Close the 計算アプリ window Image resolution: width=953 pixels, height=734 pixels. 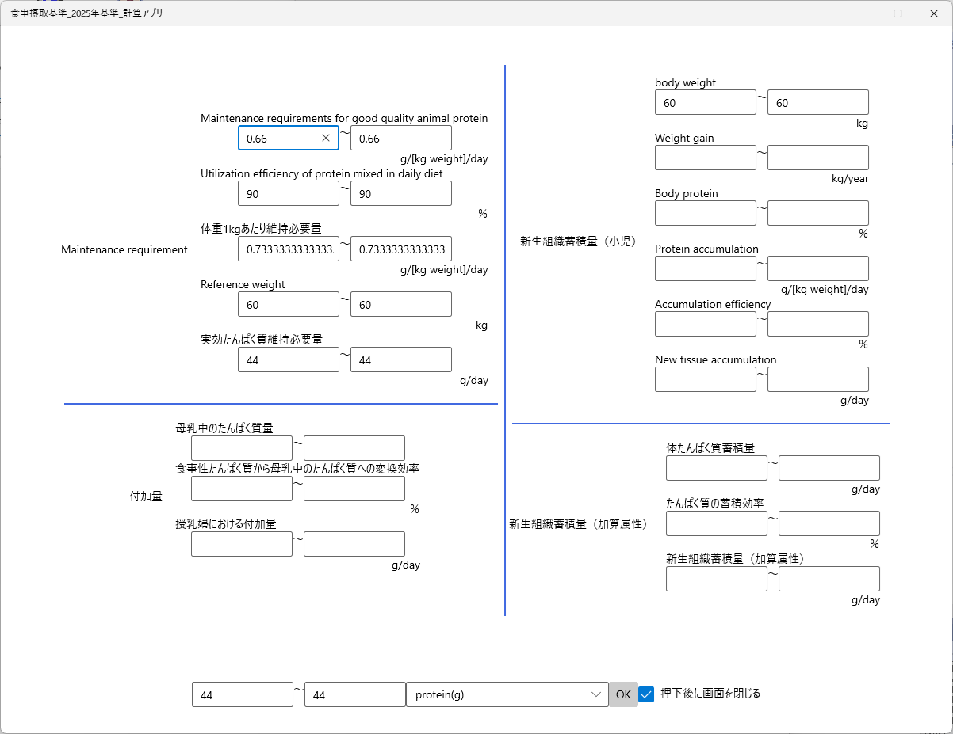[934, 13]
